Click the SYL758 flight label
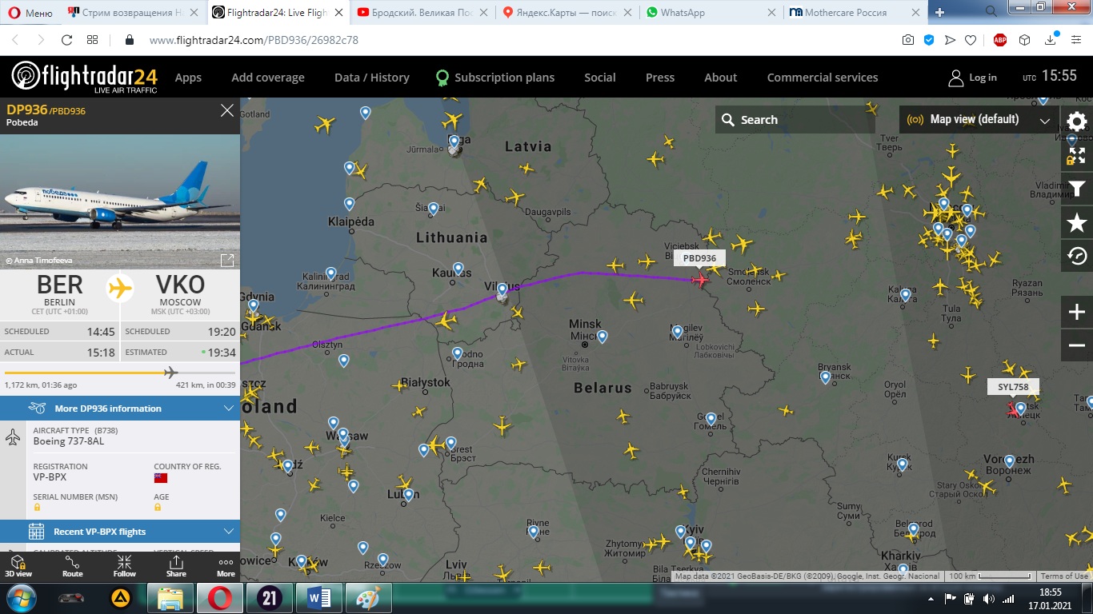The image size is (1093, 614). click(x=1013, y=387)
